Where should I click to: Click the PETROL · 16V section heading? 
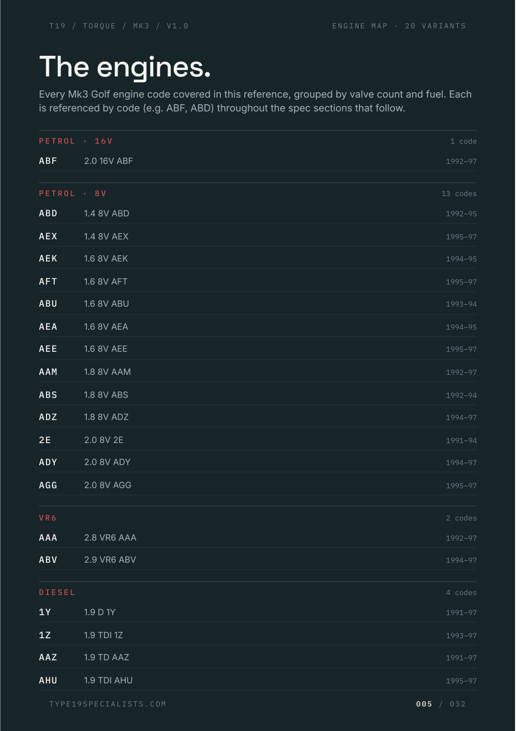tap(76, 141)
